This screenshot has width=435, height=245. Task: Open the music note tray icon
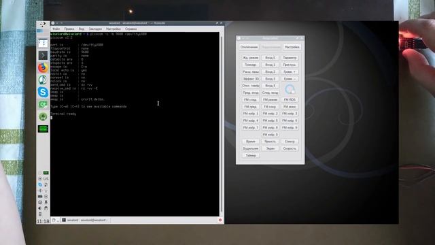coord(46,184)
